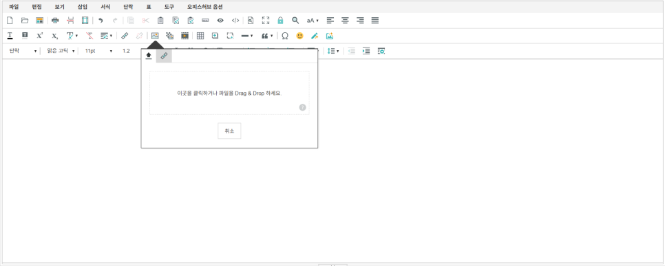The height and width of the screenshot is (266, 665).
Task: Open the 단락 menu in menu bar
Action: [x=128, y=7]
